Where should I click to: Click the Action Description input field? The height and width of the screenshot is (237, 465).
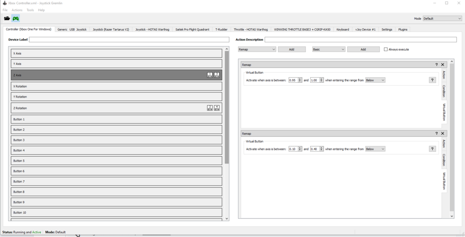(360, 39)
